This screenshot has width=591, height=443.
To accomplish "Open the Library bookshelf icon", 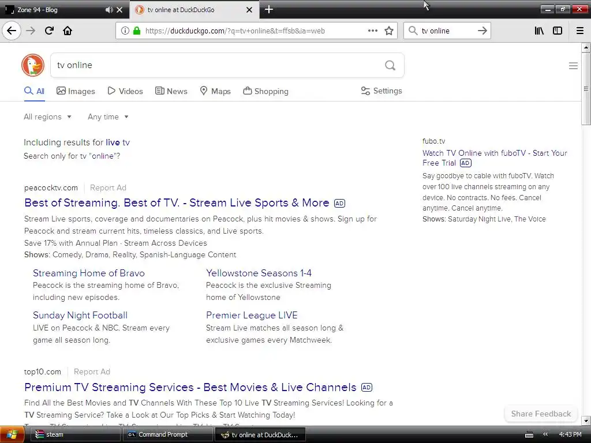I will [x=540, y=31].
